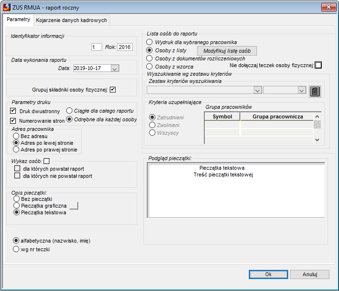This screenshot has width=339, height=291.
Task: Toggle the Numerowanie stron checkbox
Action: pyautogui.click(x=13, y=120)
